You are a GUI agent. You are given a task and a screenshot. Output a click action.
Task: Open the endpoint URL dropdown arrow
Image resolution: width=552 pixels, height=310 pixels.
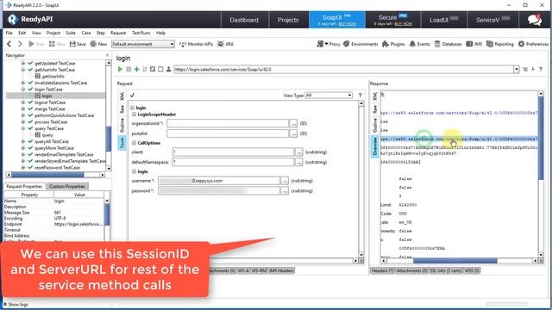(x=517, y=69)
